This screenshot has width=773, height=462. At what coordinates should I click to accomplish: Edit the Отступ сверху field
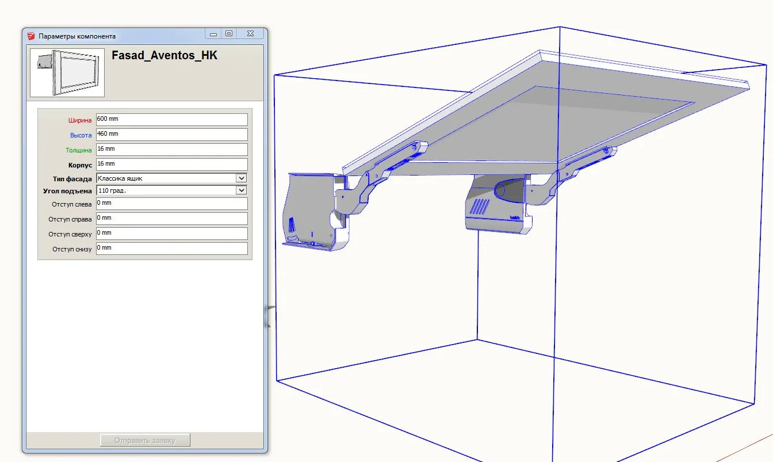(171, 233)
